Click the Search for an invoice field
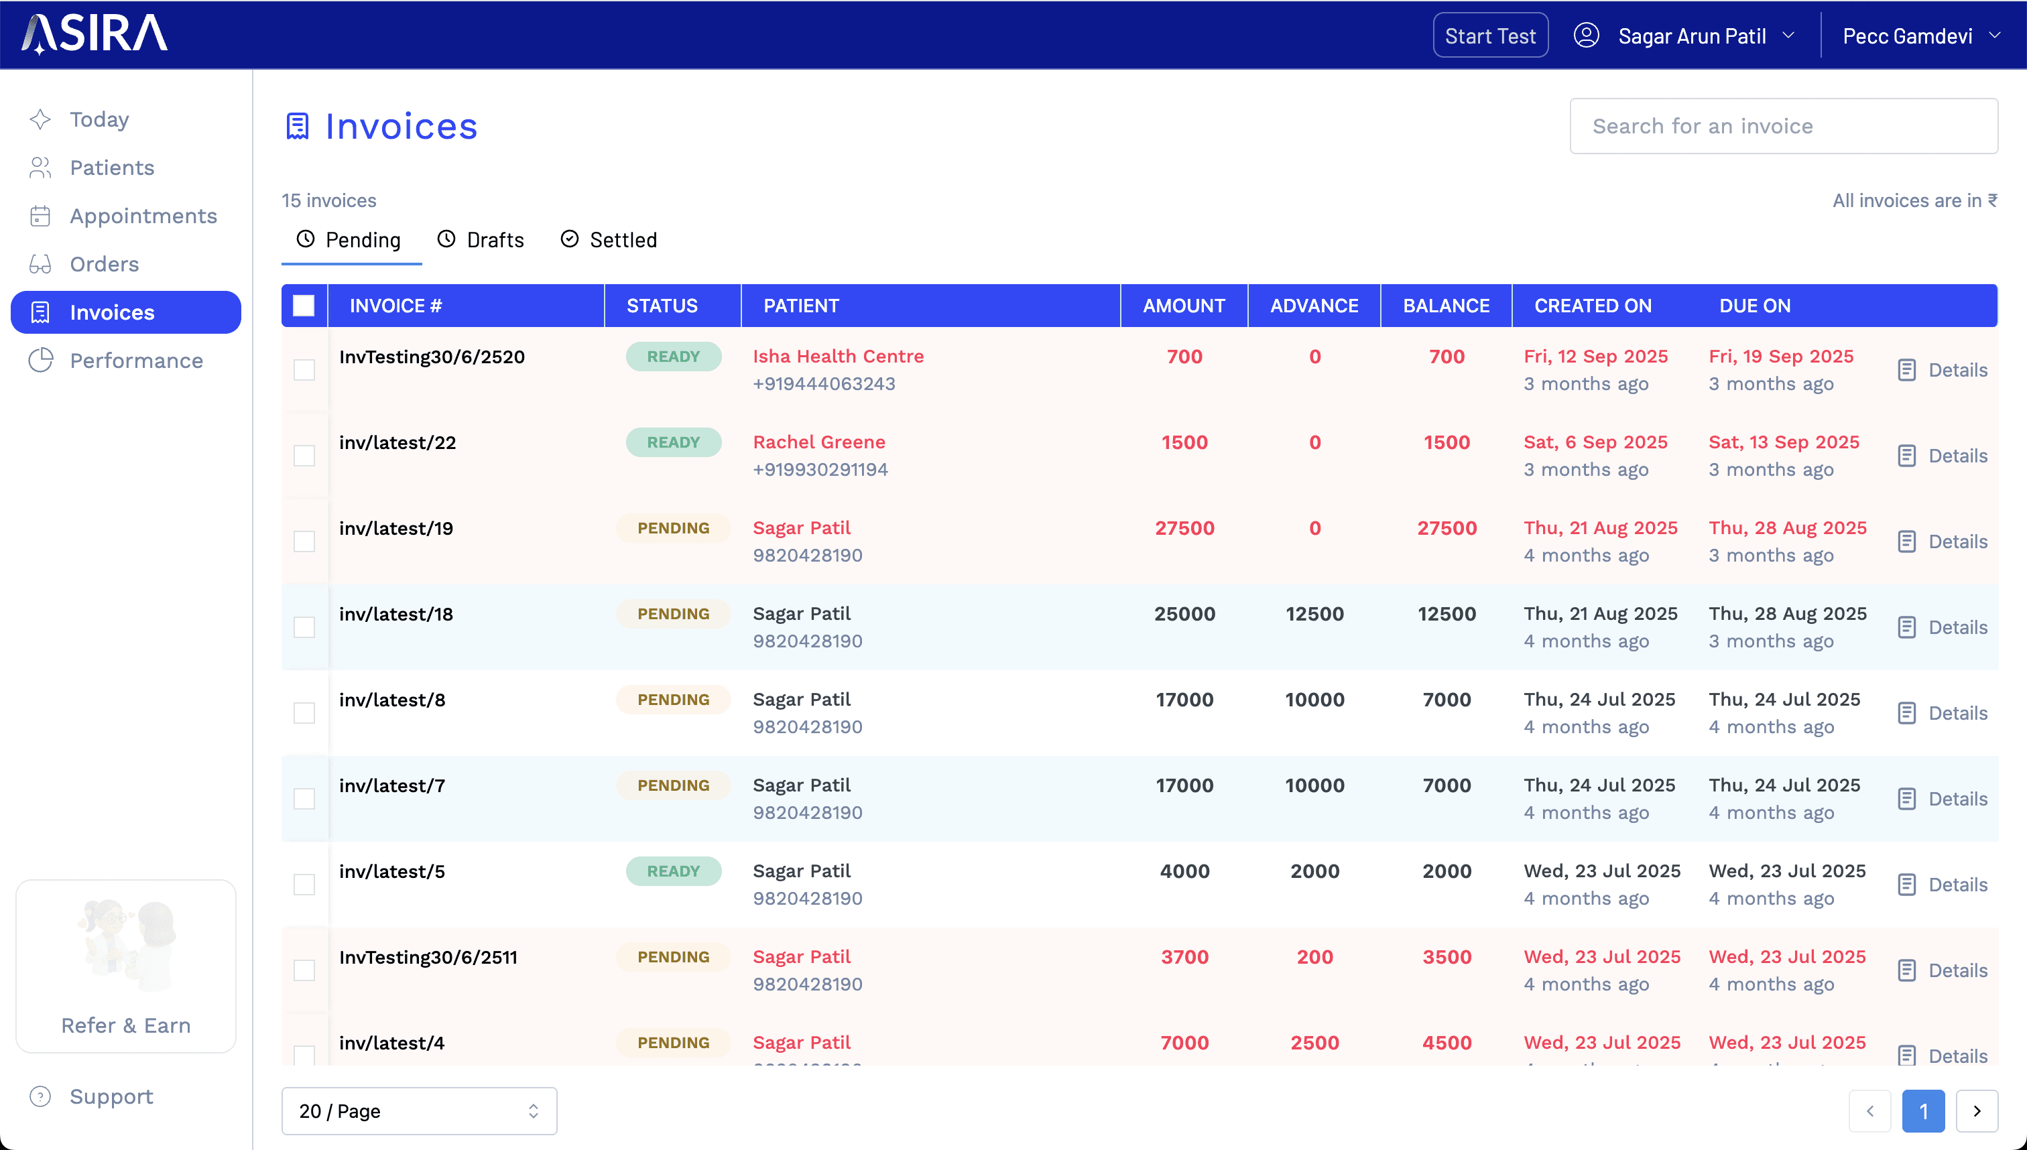 click(1784, 125)
